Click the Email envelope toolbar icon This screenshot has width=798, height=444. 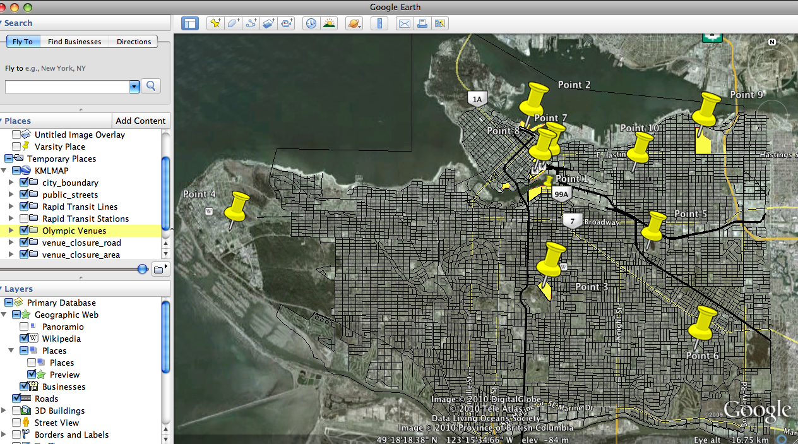pos(404,23)
